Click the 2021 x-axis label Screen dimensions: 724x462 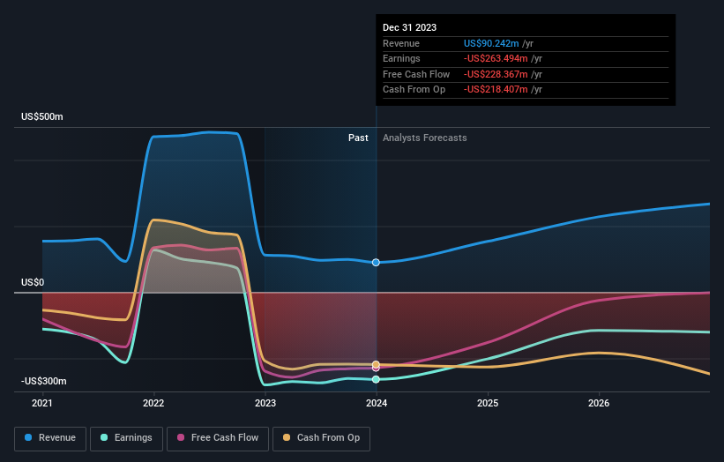[42, 403]
